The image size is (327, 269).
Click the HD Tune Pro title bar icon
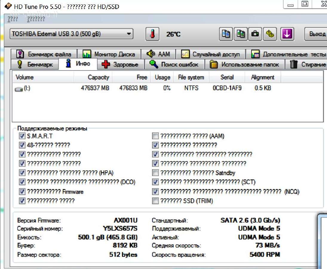(x=8, y=6)
